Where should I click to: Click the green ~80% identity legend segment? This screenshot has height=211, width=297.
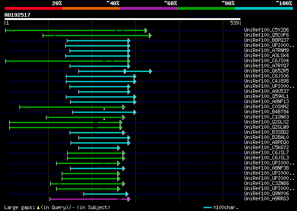(x=206, y=8)
